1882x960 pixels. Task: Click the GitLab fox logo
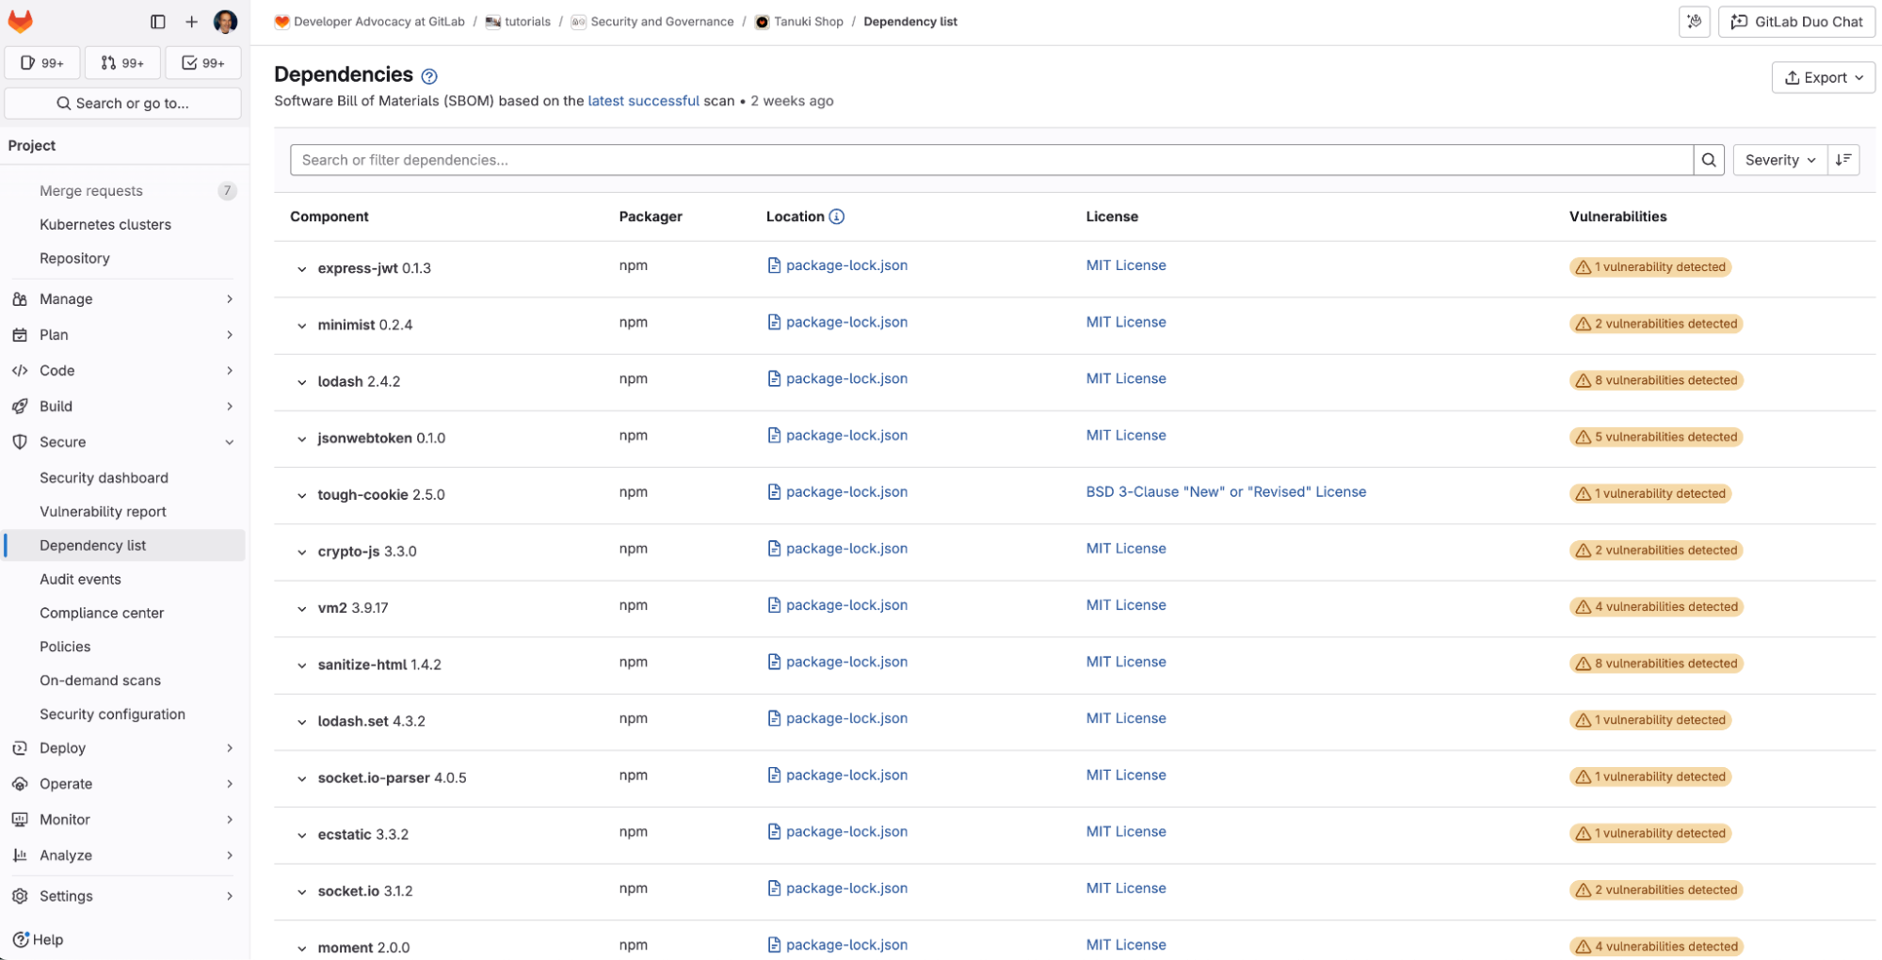21,21
